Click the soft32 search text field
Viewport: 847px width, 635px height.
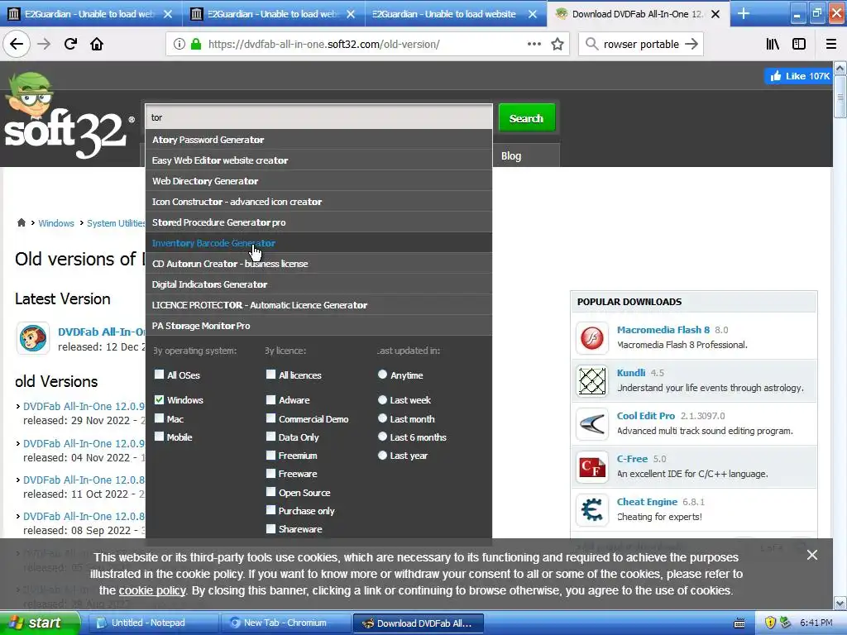(318, 117)
